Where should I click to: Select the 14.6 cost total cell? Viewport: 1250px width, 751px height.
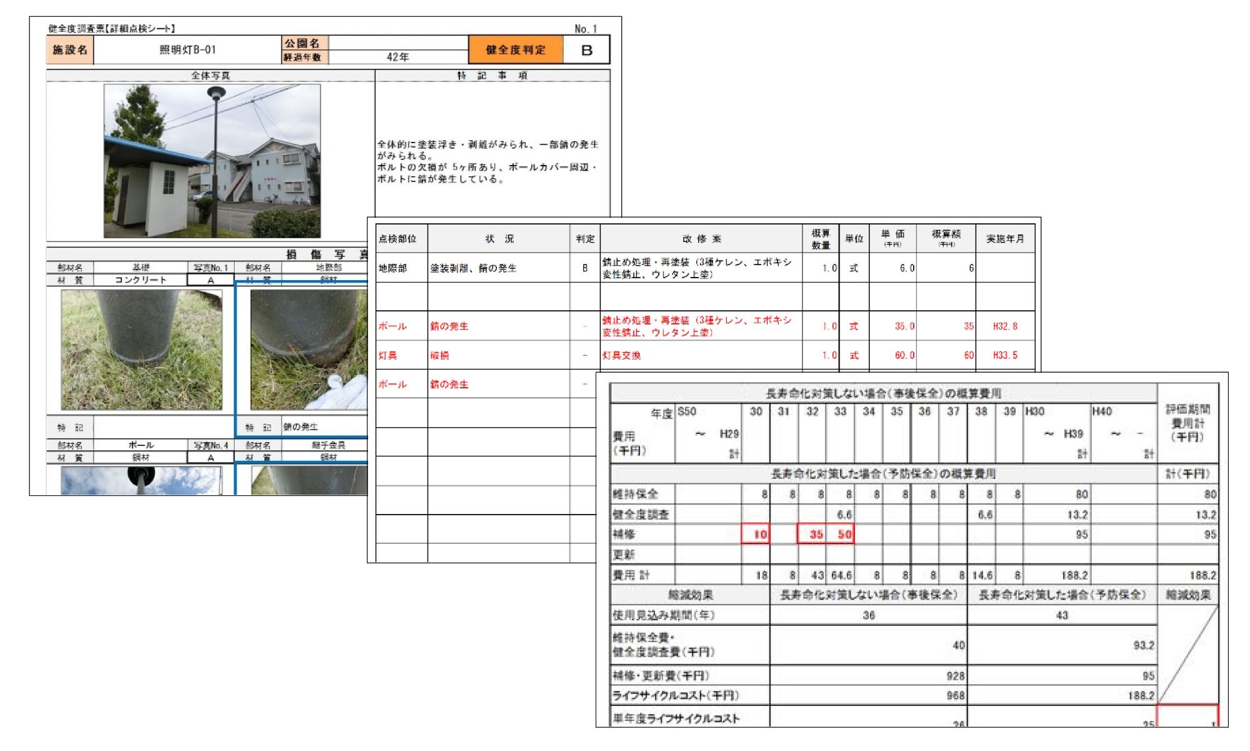982,575
